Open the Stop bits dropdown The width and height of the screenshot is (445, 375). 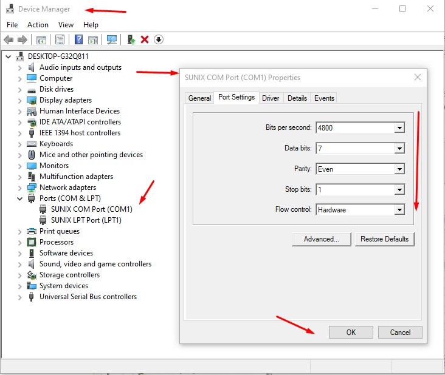tap(399, 189)
